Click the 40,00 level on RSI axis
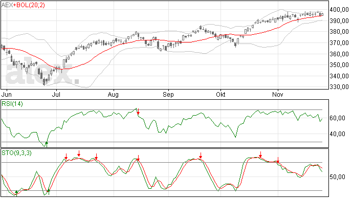This screenshot has height=198, width=353. 337,134
